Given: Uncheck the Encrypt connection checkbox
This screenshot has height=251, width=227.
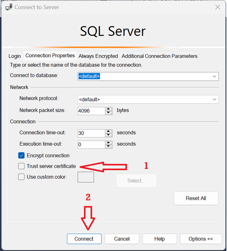Looking at the screenshot, I should click(21, 156).
